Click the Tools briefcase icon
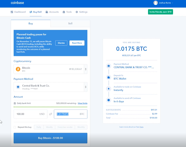Viewport: 186px width, 147px height. [x=64, y=12]
